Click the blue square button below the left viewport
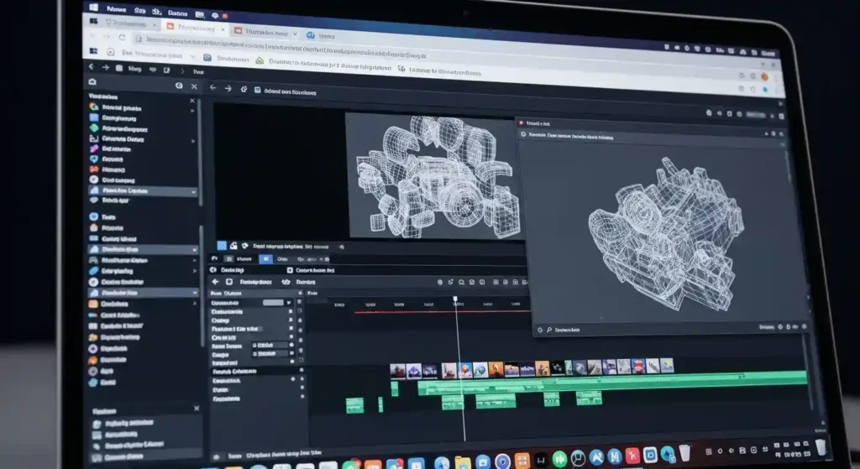860x469 pixels. [x=222, y=246]
